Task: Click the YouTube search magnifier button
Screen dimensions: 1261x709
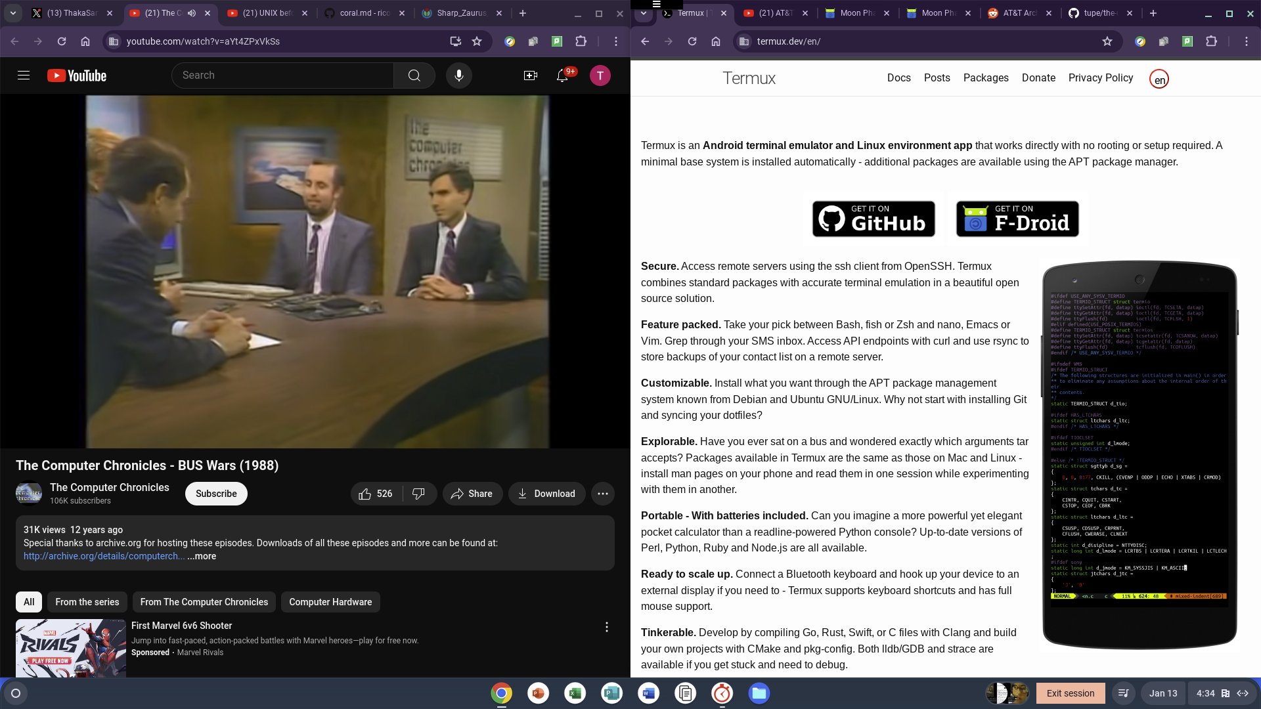Action: pyautogui.click(x=414, y=75)
